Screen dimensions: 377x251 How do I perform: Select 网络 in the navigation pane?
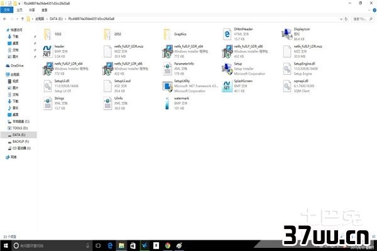pos(14,157)
